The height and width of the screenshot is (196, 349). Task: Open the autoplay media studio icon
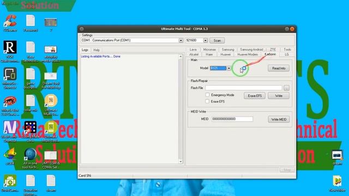pyautogui.click(x=51, y=53)
